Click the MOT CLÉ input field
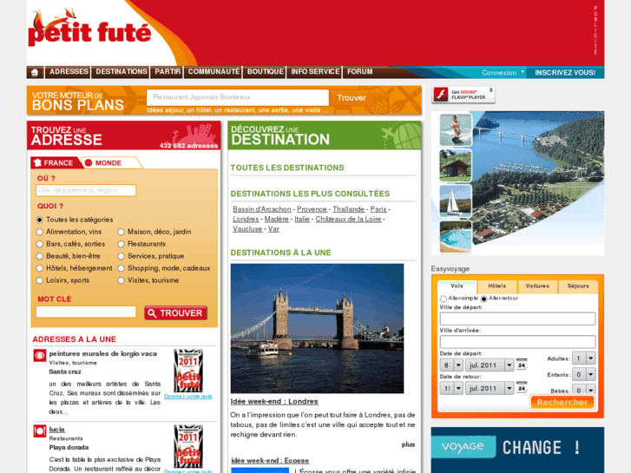The image size is (631, 473). point(86,312)
